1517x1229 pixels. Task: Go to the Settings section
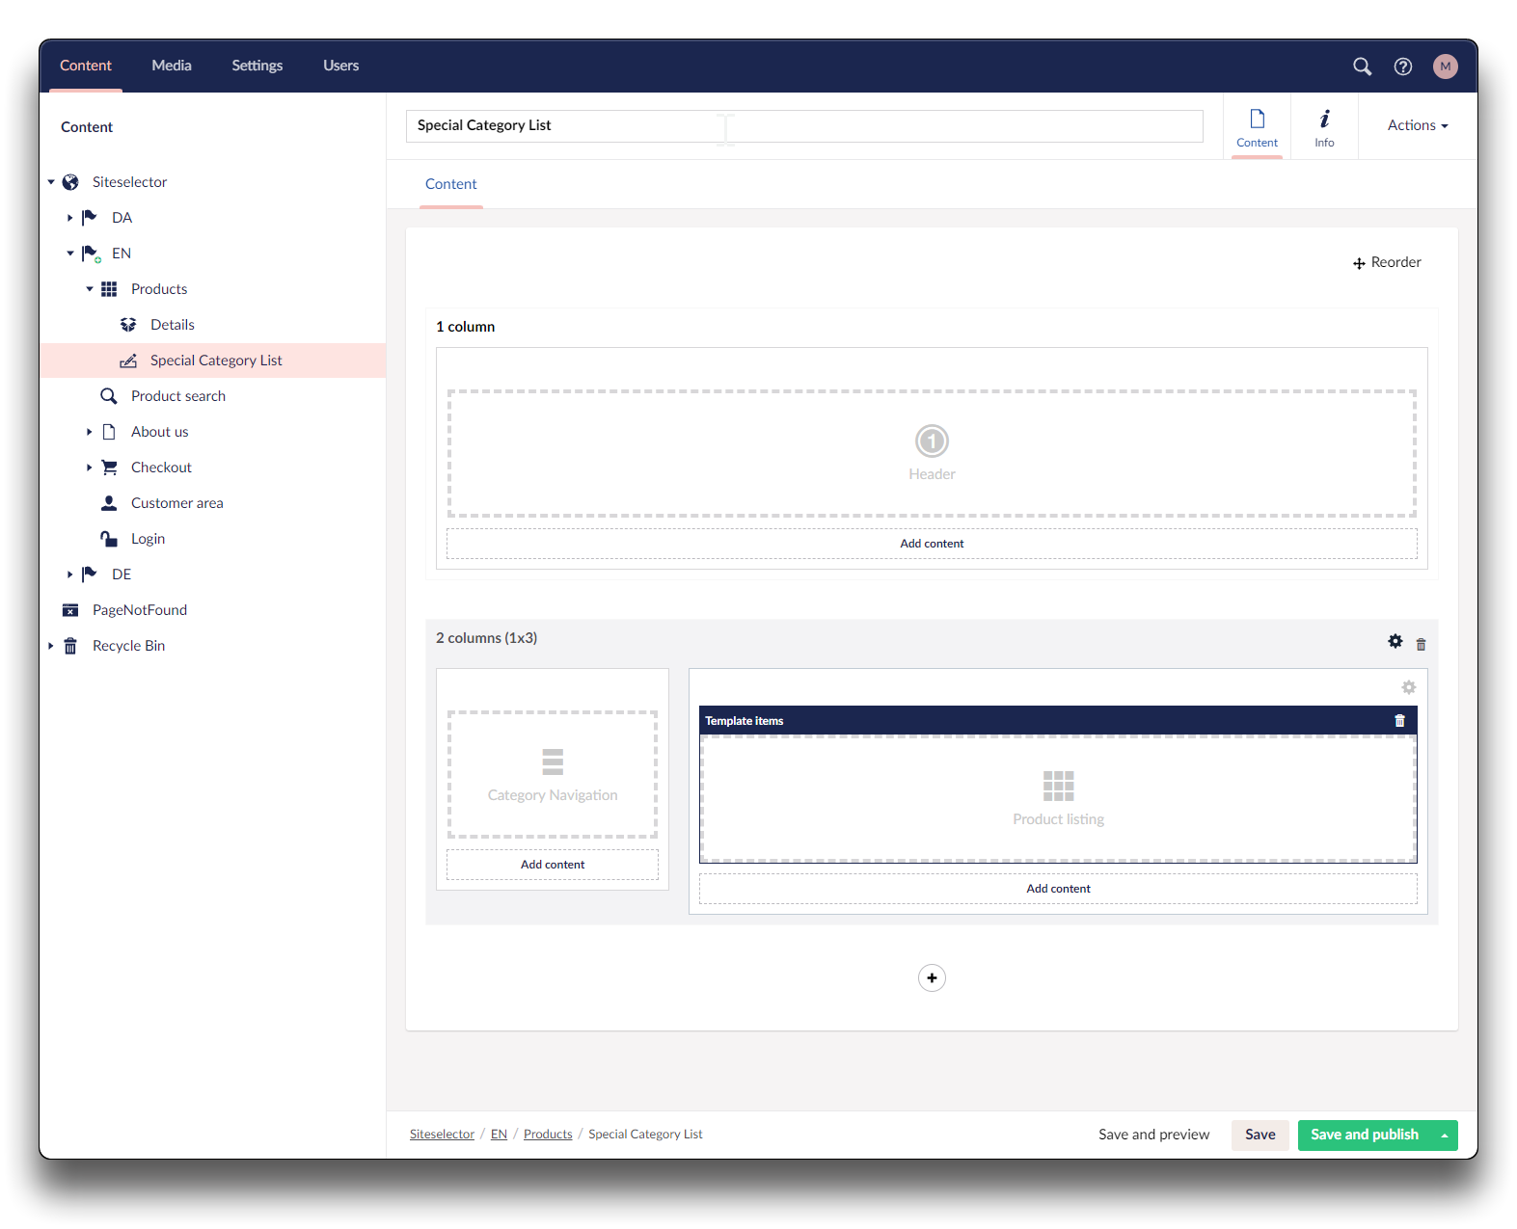pyautogui.click(x=257, y=66)
